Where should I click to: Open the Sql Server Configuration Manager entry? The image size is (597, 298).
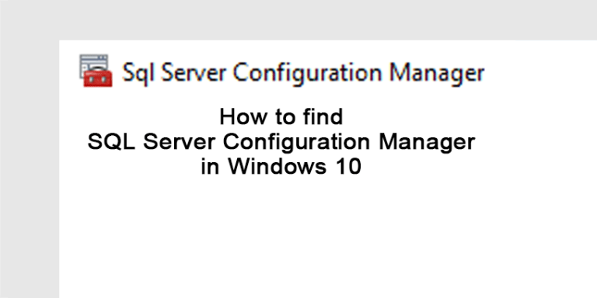281,71
